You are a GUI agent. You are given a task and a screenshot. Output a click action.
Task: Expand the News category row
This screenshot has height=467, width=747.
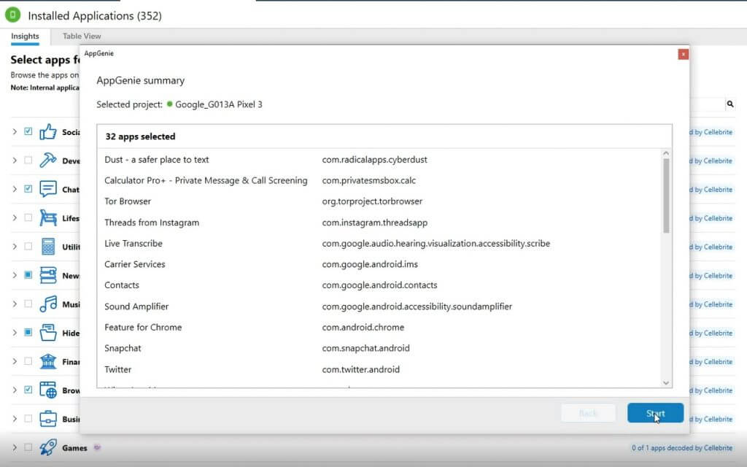[15, 275]
